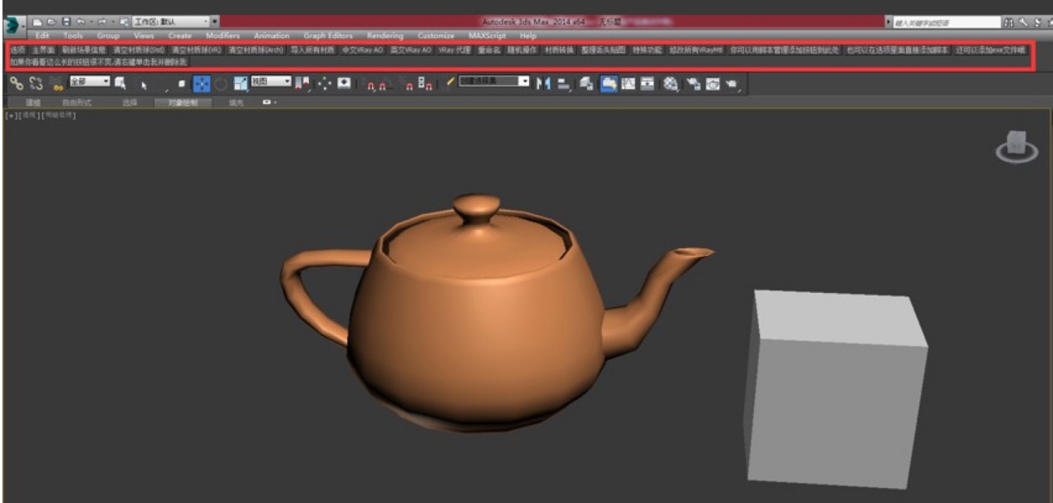Toggle the 3D Snaps magnet

[369, 84]
